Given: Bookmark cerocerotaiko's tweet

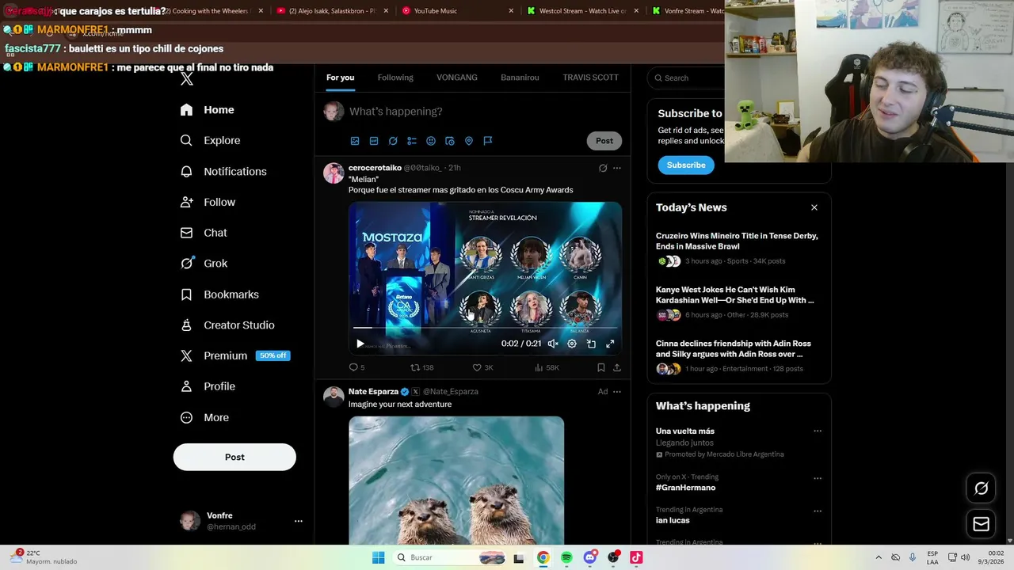Looking at the screenshot, I should pyautogui.click(x=601, y=367).
